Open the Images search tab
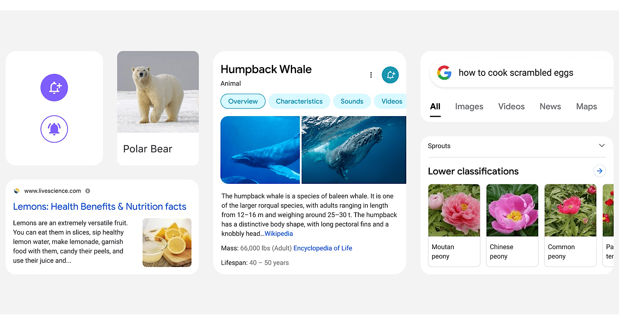 click(469, 106)
